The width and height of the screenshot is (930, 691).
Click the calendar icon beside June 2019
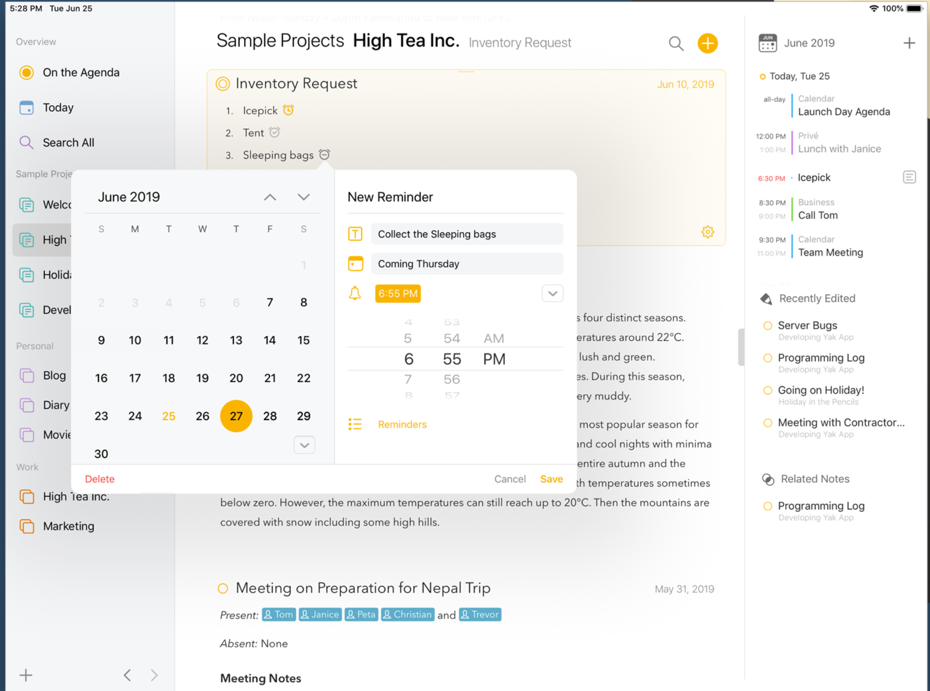click(767, 43)
